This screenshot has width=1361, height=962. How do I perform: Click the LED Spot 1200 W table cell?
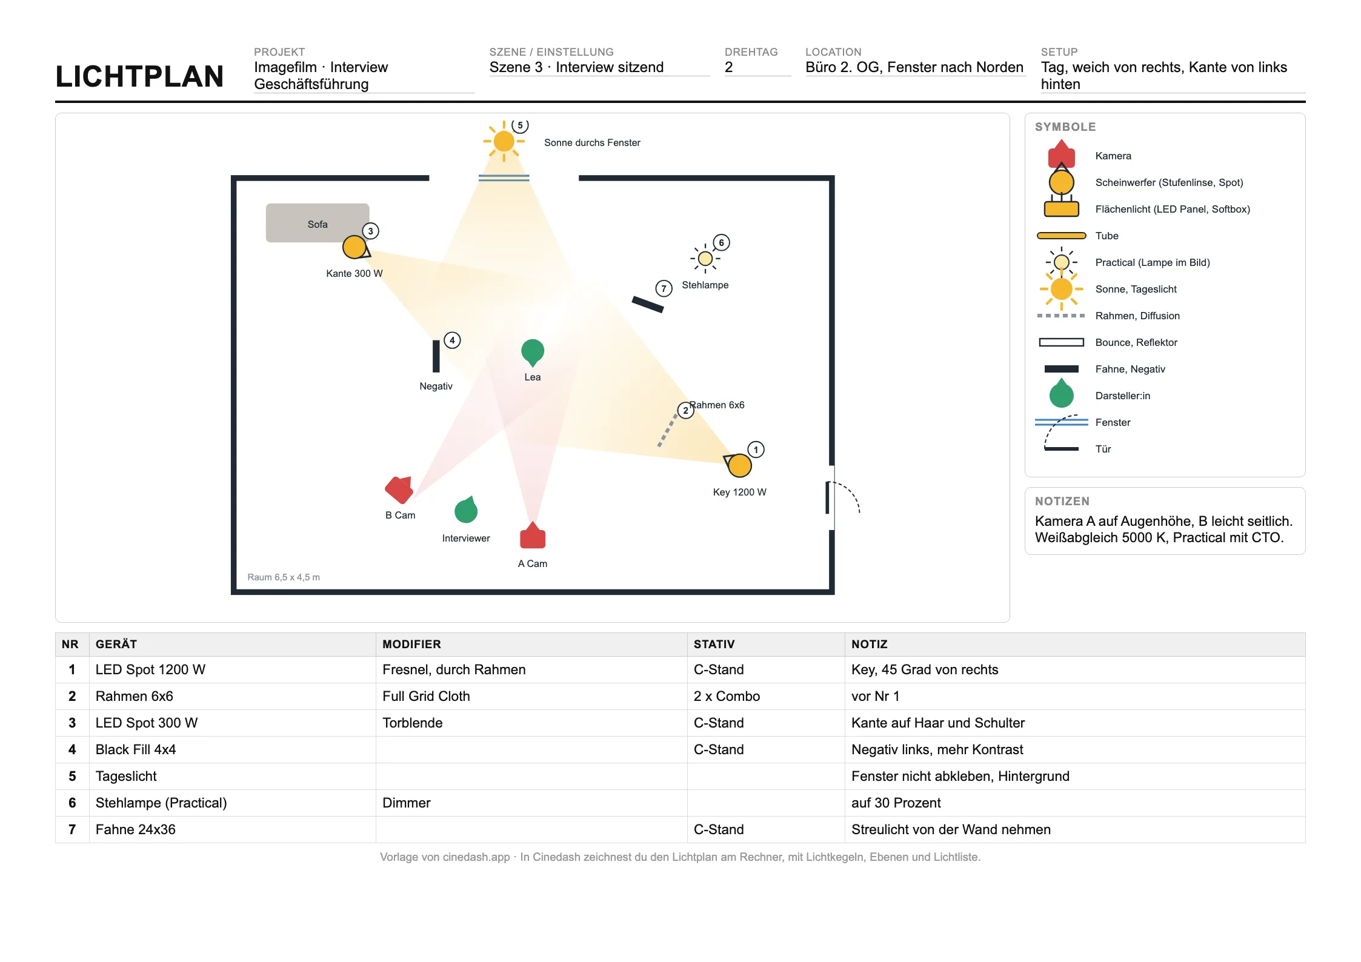[x=233, y=669]
